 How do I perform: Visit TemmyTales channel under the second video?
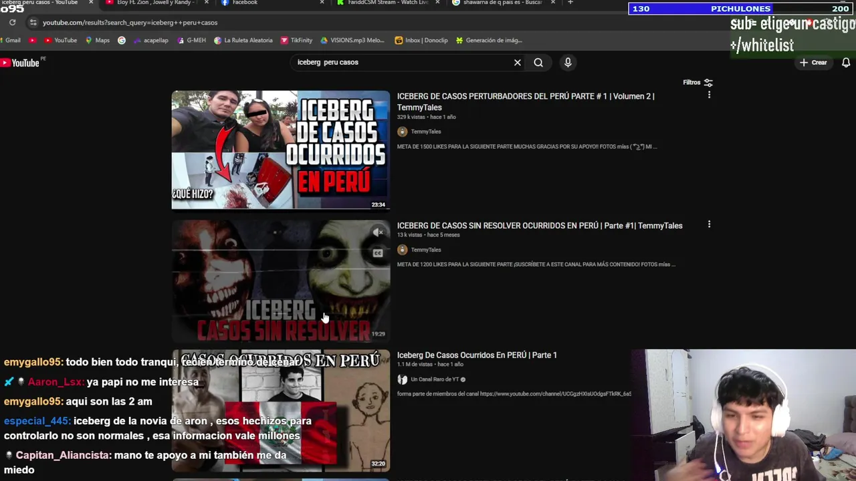click(426, 250)
